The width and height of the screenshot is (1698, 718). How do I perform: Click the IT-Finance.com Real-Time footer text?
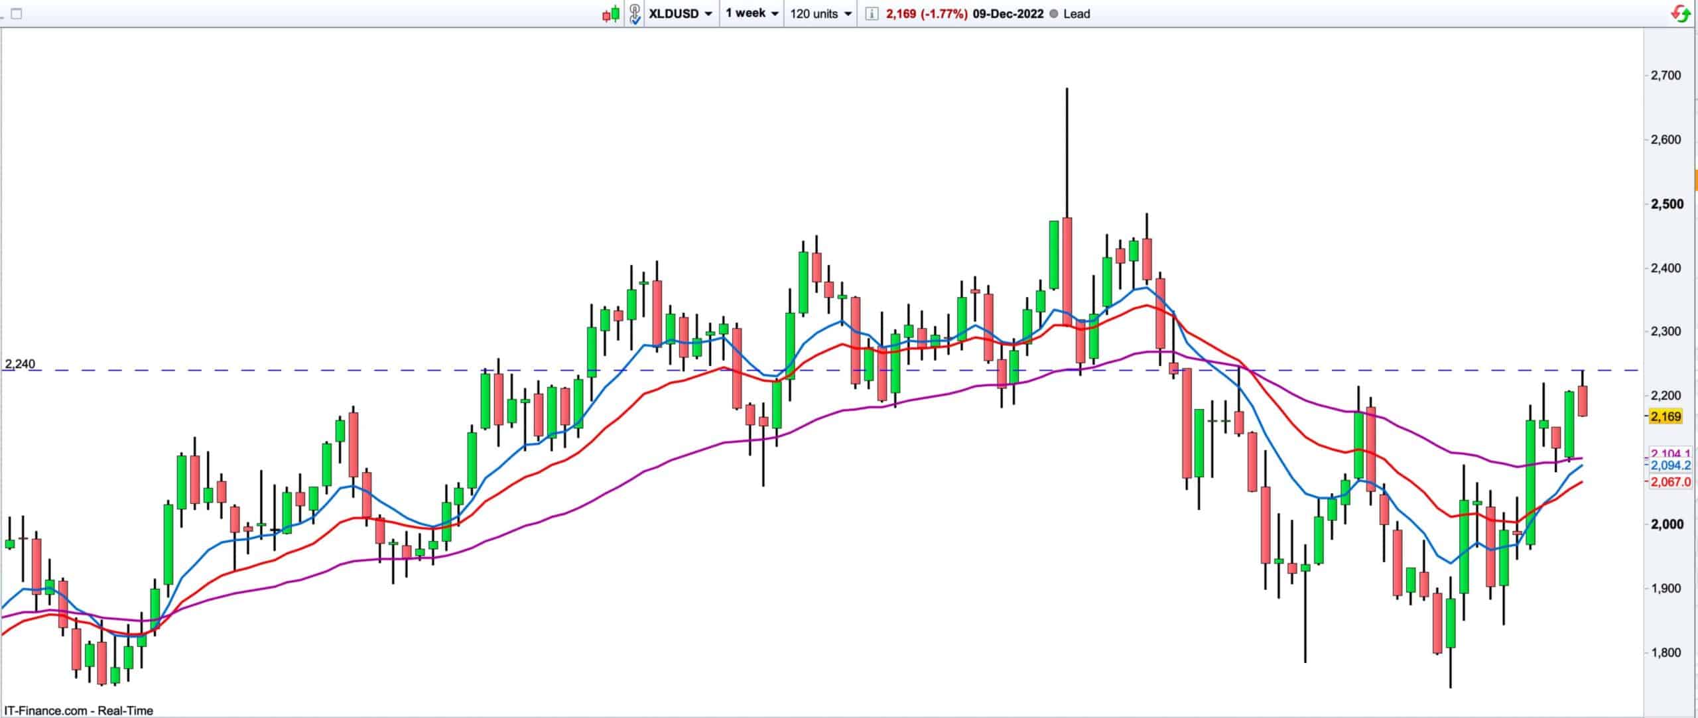coord(78,711)
